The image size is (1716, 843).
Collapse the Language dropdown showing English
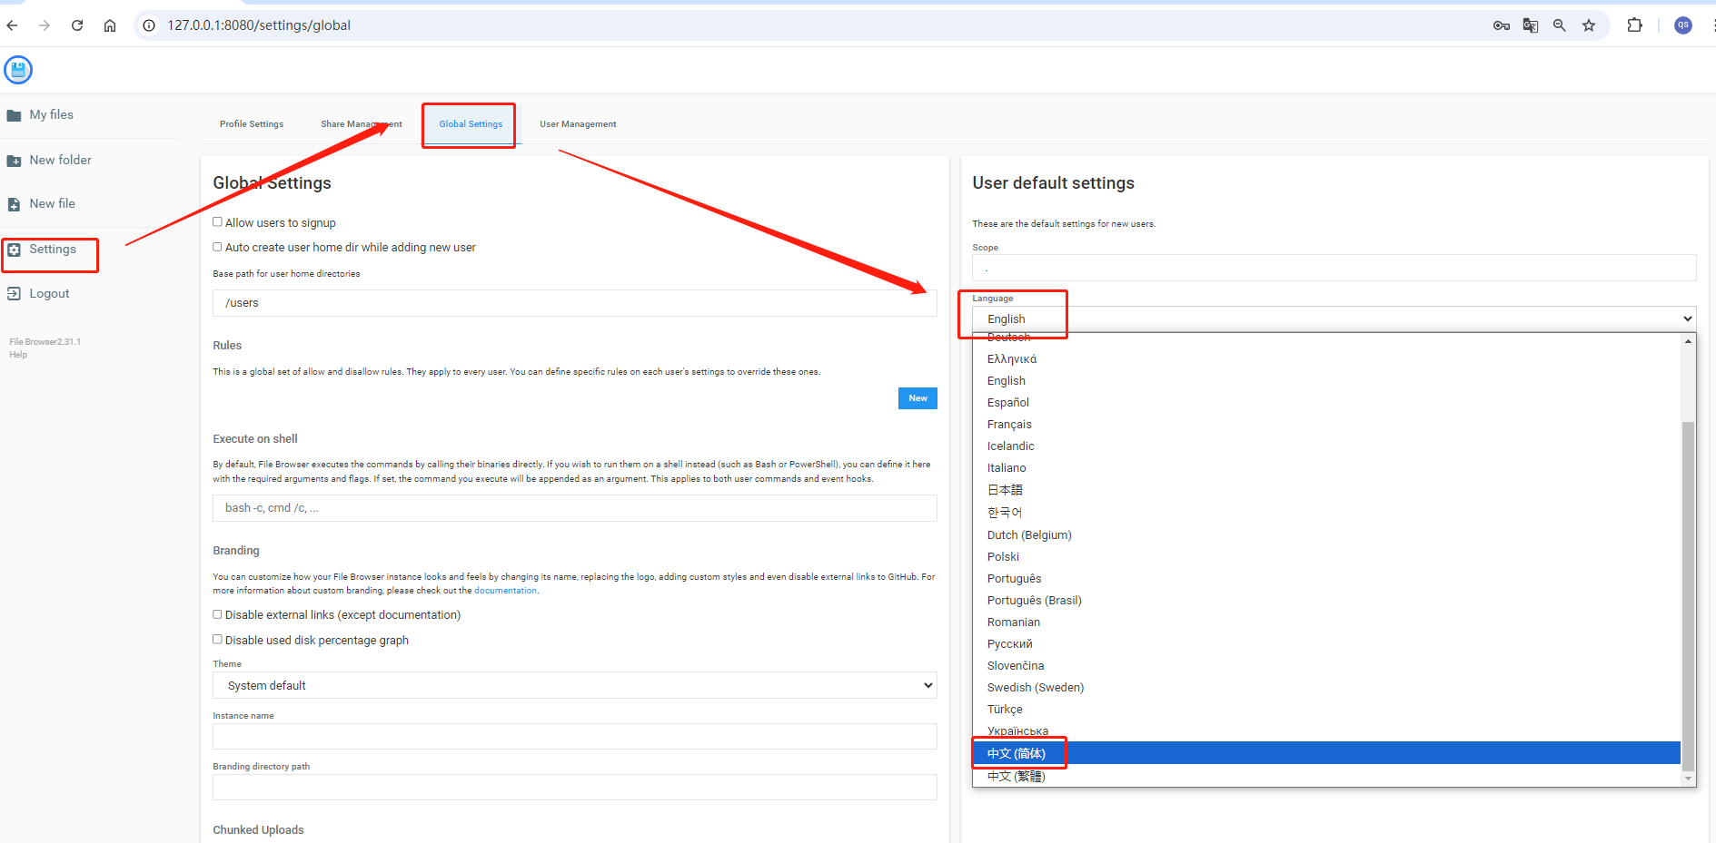point(1334,319)
